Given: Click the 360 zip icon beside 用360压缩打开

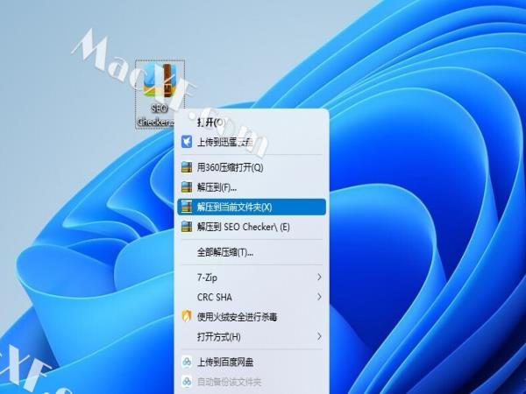Looking at the screenshot, I should (186, 167).
